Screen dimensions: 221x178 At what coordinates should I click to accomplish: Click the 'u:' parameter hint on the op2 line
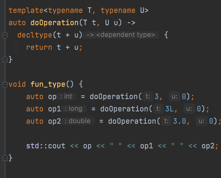click(202, 121)
